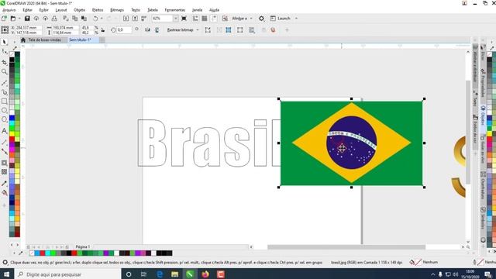Open File Explorer from the taskbar
The image size is (496, 279).
[174, 274]
